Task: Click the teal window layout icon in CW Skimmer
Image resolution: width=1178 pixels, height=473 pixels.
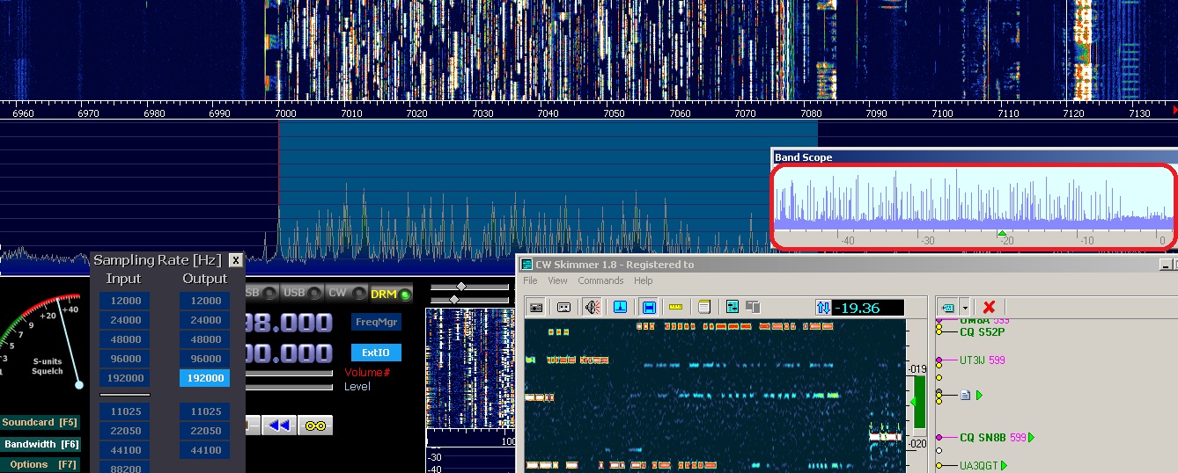Action: 733,307
